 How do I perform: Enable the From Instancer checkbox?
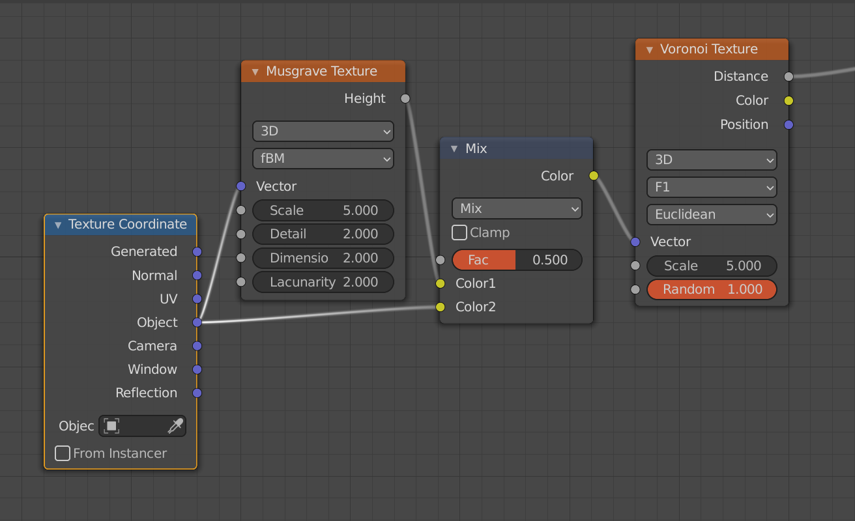point(63,453)
